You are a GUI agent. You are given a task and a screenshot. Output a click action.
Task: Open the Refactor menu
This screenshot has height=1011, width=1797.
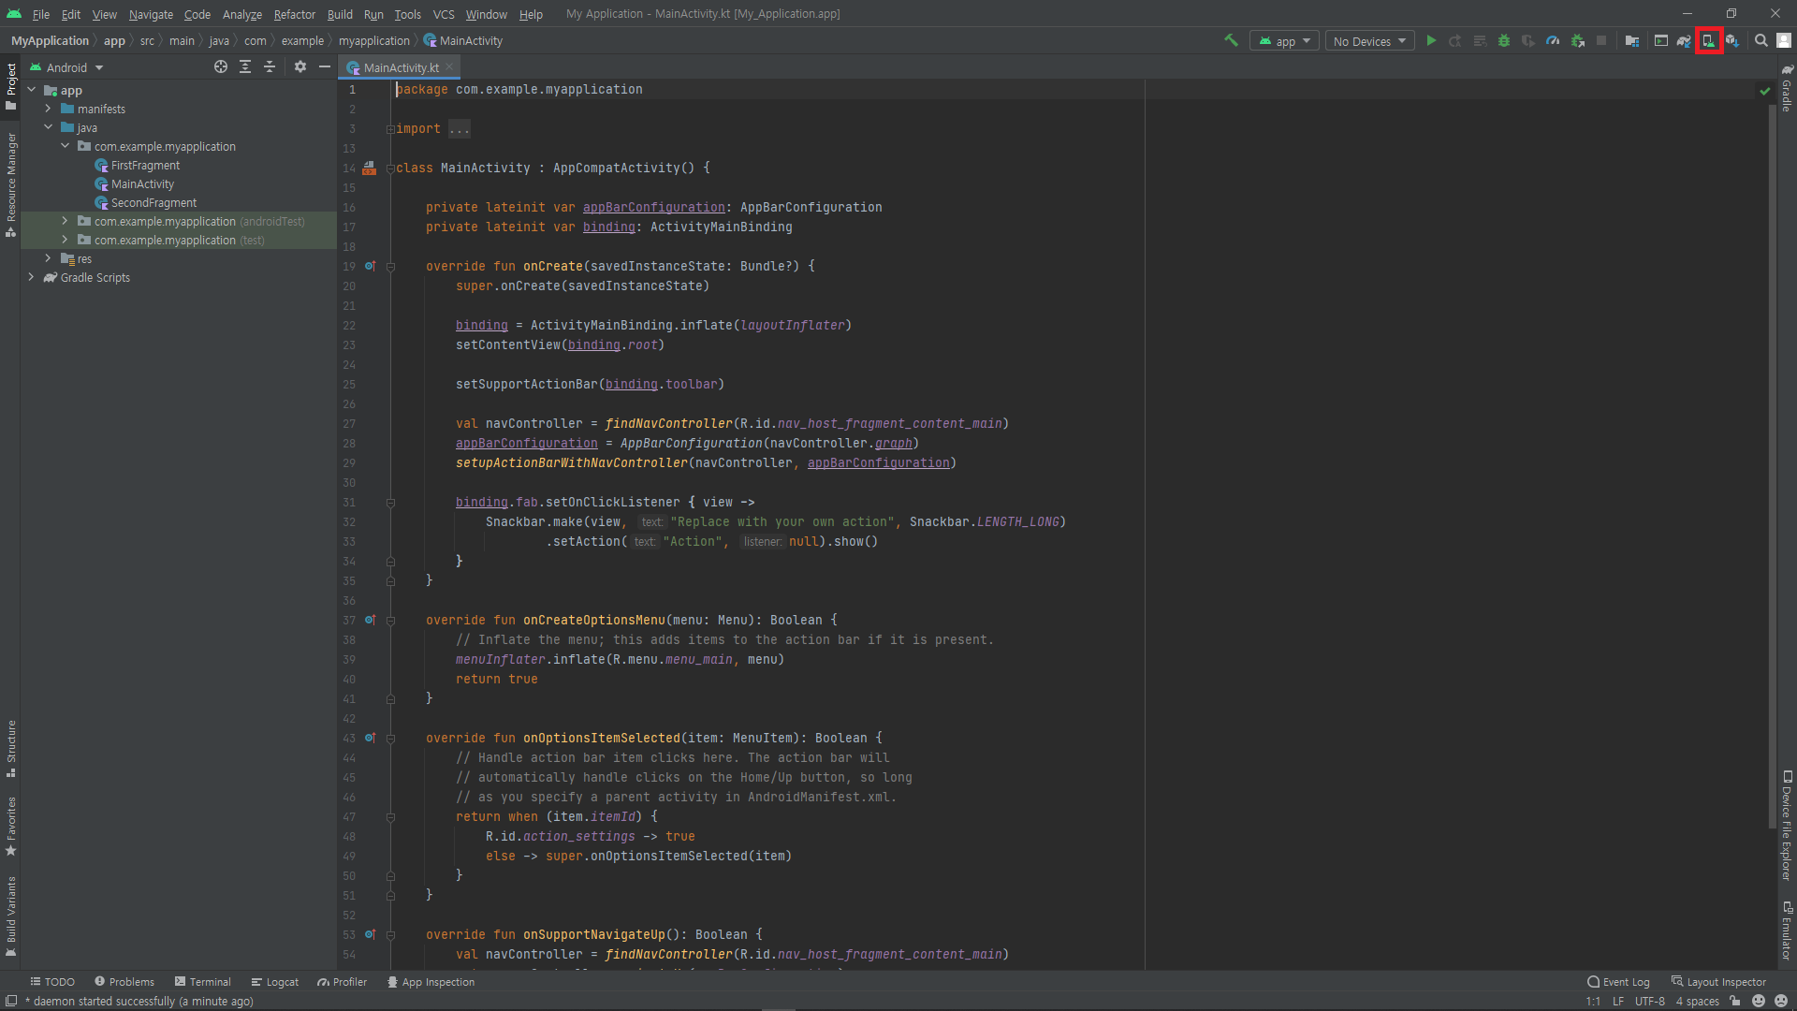(294, 14)
